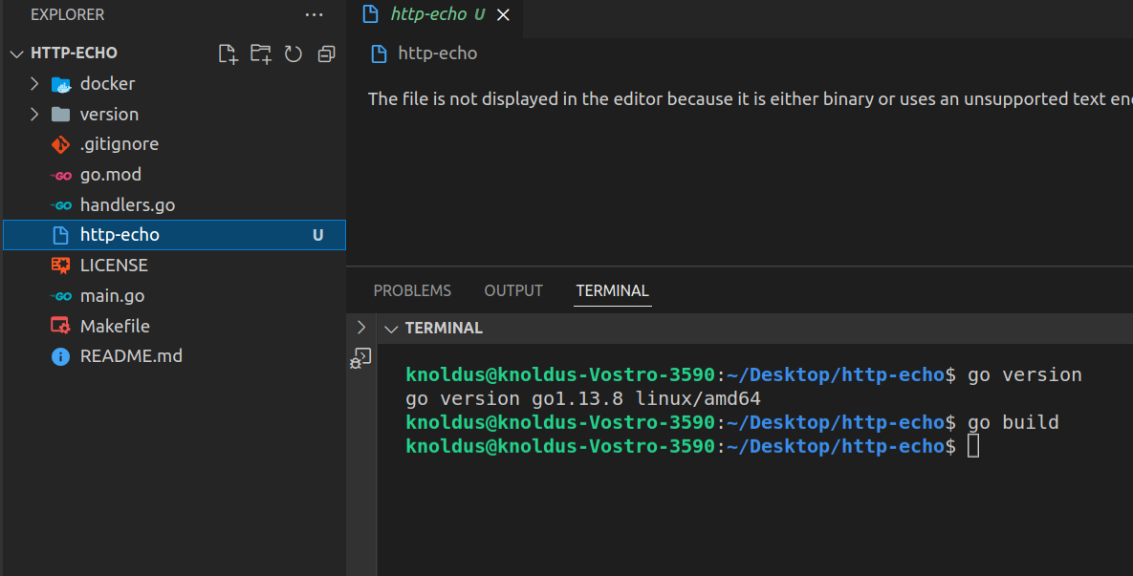This screenshot has width=1133, height=576.
Task: Collapse the TERMINAL section chevron
Action: 390,329
